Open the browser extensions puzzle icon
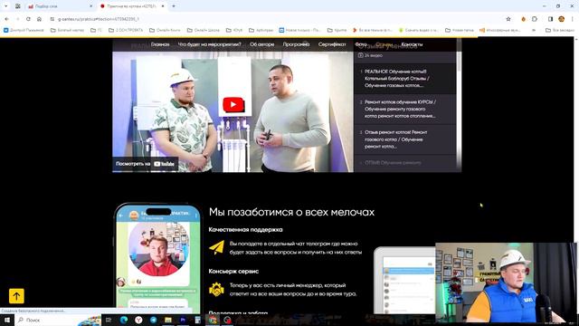The image size is (579, 326). [x=535, y=19]
